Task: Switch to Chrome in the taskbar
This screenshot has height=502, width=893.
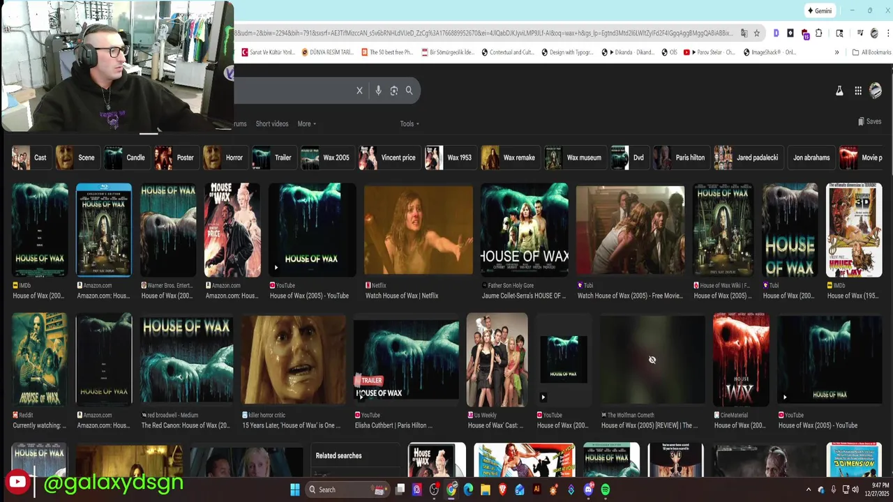Action: 451,489
